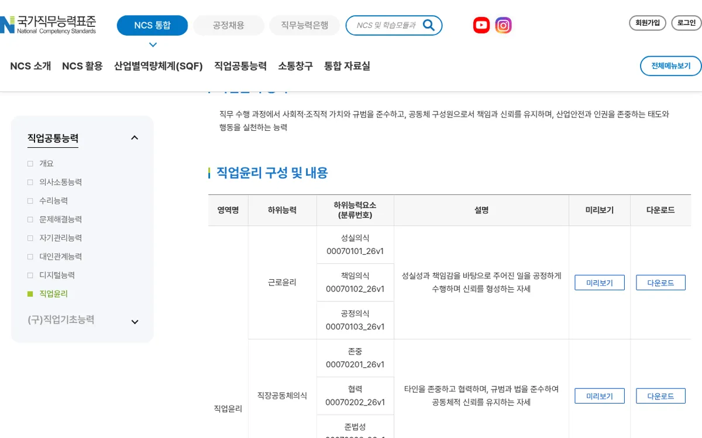Click the search magnifier icon

(x=429, y=25)
